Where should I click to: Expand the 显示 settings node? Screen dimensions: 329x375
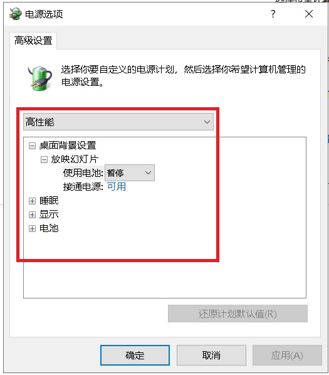(32, 214)
